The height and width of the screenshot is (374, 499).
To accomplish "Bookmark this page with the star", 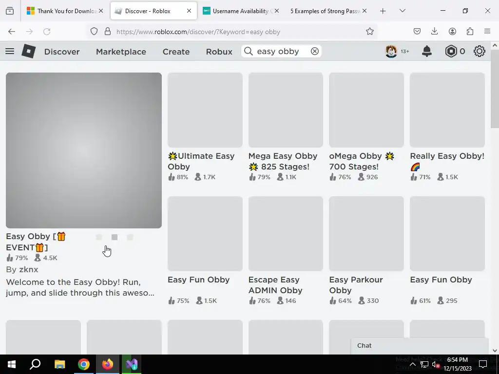I will pos(369,32).
